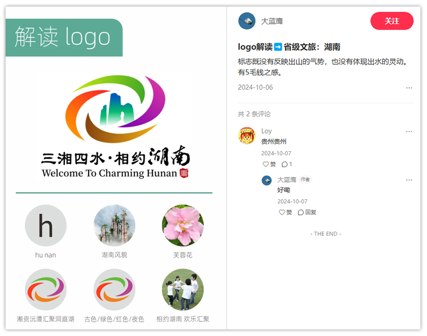
Task: Click the 芙蓉花 pink flower image
Action: point(183,226)
